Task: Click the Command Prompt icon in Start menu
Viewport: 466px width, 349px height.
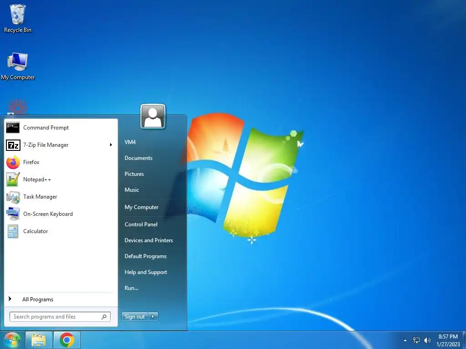Action: click(13, 128)
